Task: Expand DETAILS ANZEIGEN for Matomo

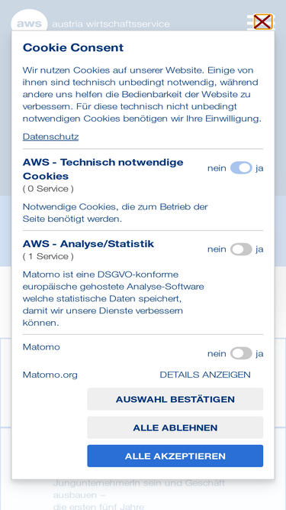Action: 205,375
